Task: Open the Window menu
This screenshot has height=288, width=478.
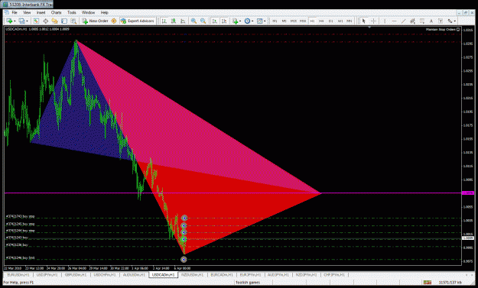Action: [x=89, y=12]
